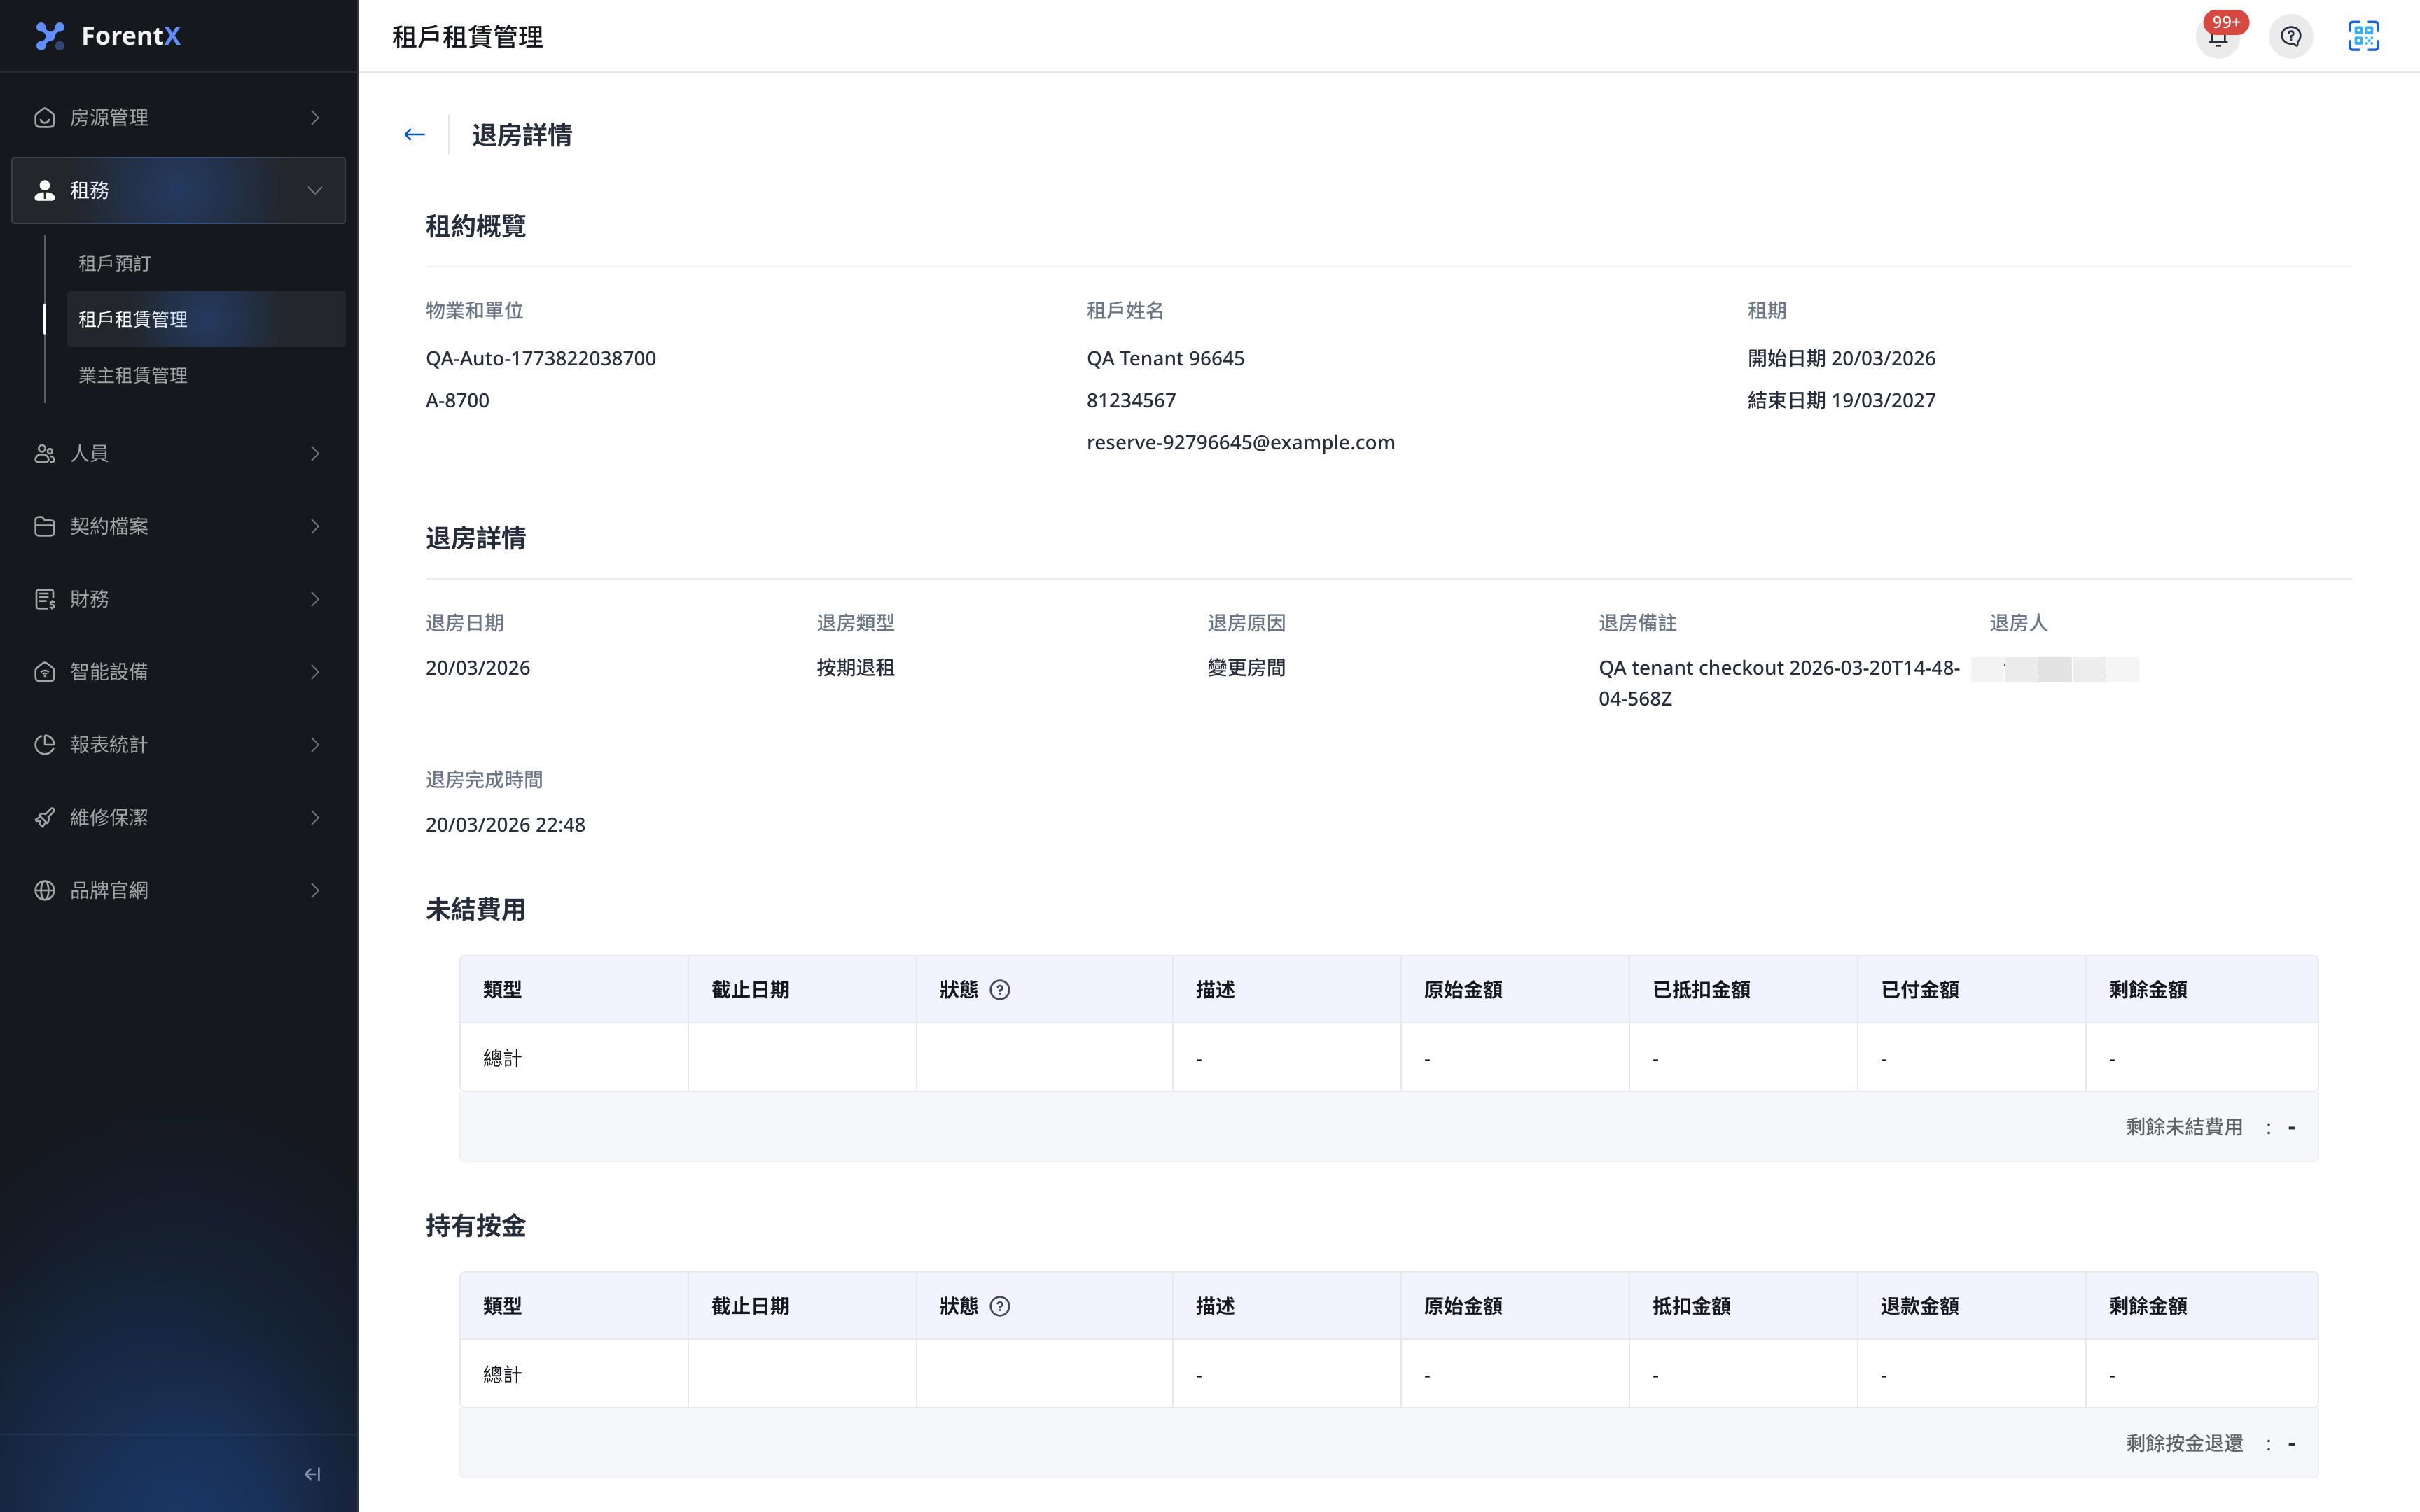Image resolution: width=2420 pixels, height=1512 pixels.
Task: Expand the 智能設備 sidebar menu
Action: point(178,672)
